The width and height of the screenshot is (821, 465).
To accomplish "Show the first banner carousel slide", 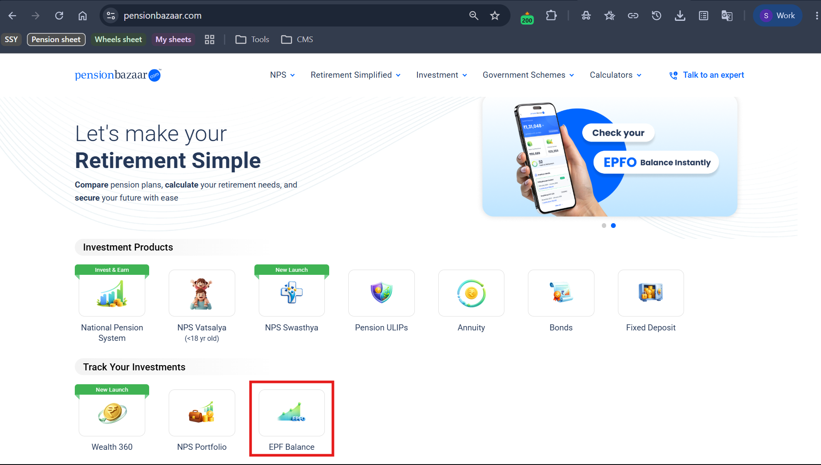I will pyautogui.click(x=604, y=226).
